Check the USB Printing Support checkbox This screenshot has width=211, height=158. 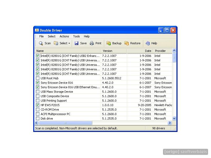click(38, 101)
